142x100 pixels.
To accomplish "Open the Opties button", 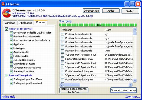I will coord(111,11).
